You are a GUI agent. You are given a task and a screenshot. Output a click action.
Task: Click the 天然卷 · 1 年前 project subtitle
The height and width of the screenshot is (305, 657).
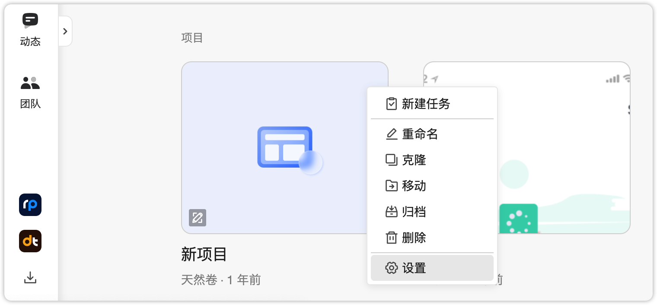tap(221, 280)
